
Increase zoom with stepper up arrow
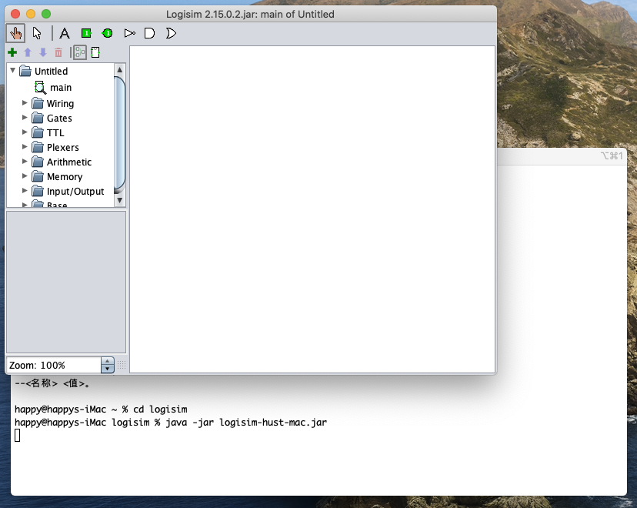(107, 361)
